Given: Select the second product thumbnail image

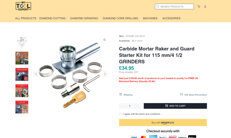Looking at the screenshot, I should (x=22, y=58).
